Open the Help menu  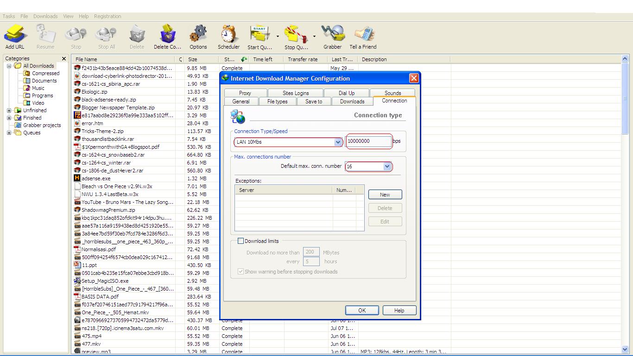(x=83, y=16)
